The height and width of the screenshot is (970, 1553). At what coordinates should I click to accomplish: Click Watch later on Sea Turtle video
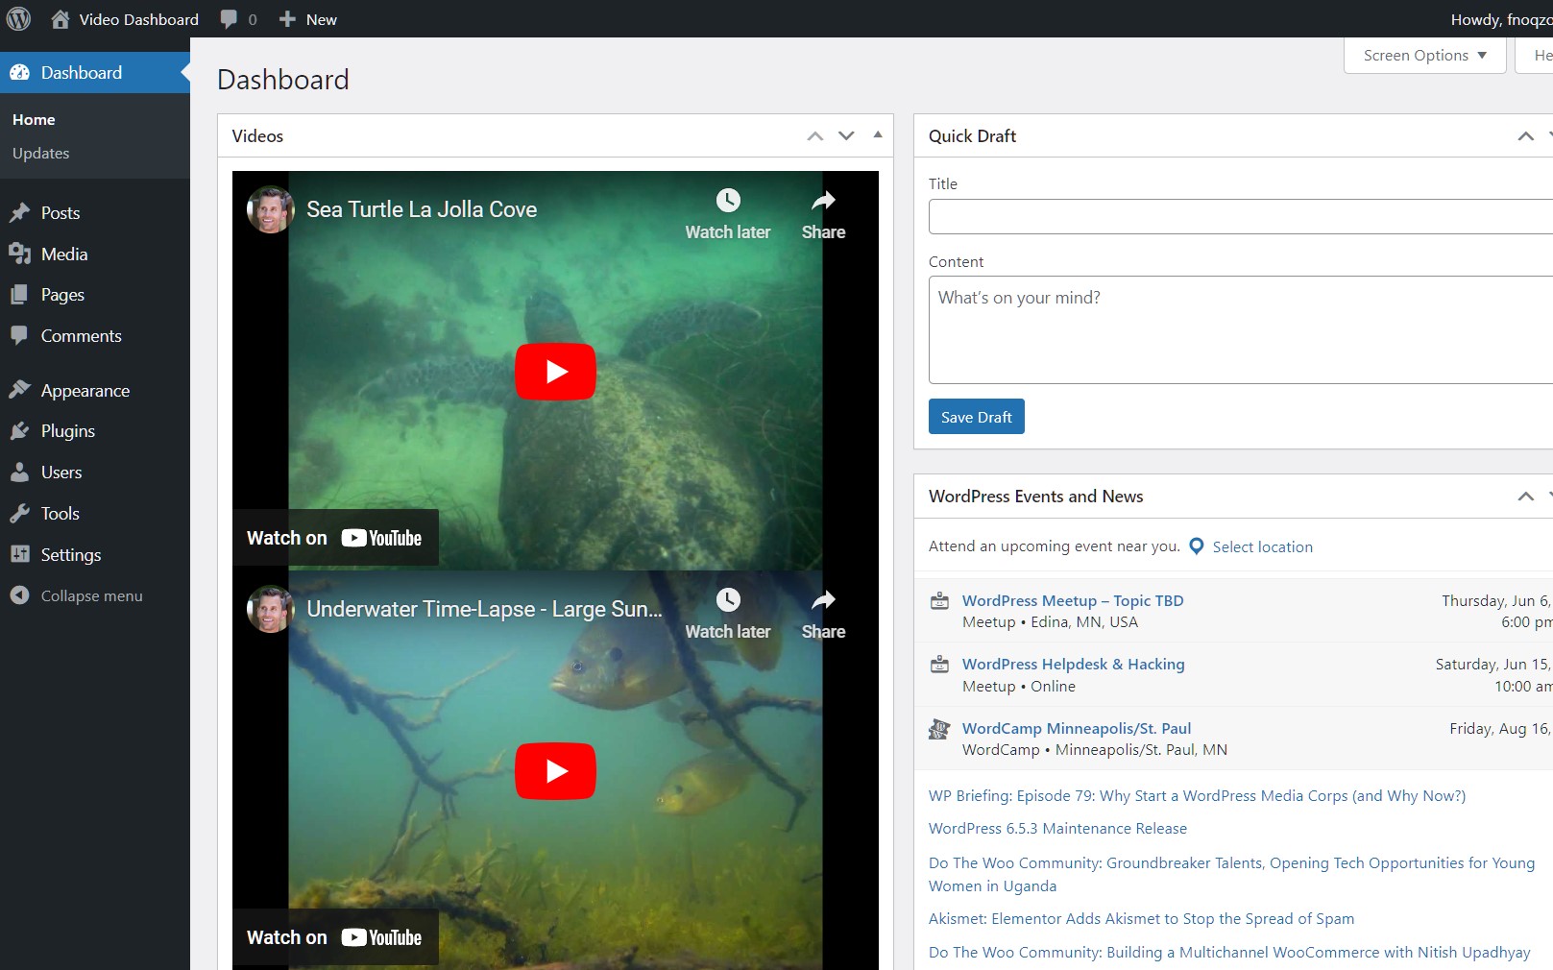tap(727, 213)
